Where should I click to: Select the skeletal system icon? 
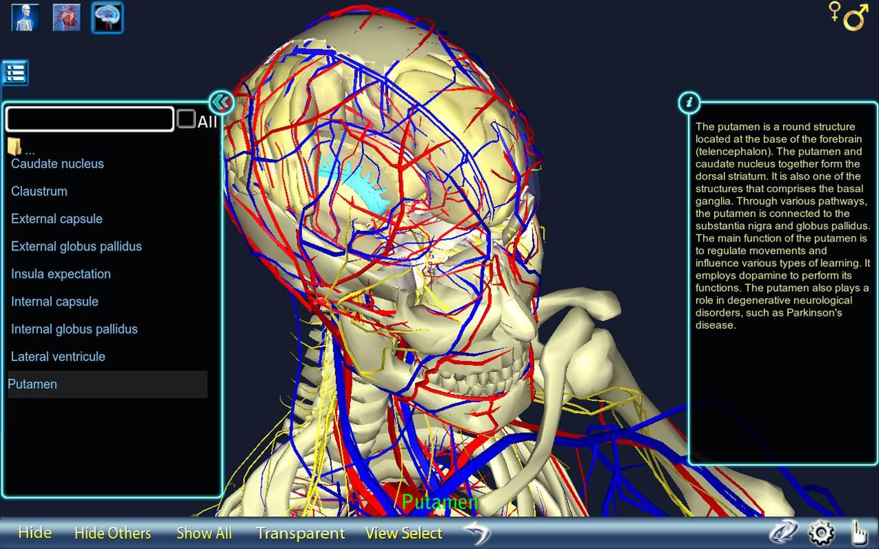tap(25, 17)
